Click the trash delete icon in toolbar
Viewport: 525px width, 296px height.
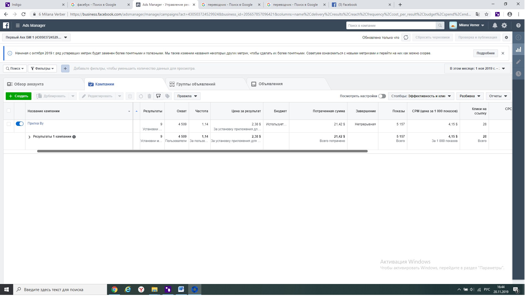(149, 96)
